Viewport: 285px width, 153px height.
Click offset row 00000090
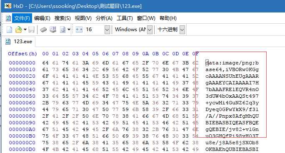point(22,123)
